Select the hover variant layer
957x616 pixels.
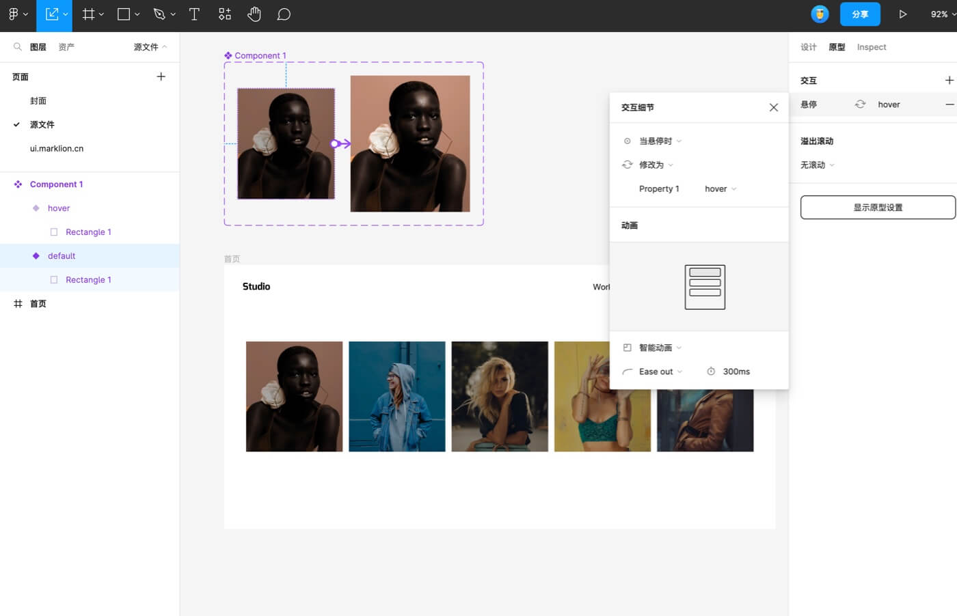pyautogui.click(x=90, y=208)
